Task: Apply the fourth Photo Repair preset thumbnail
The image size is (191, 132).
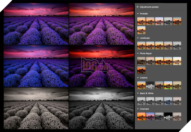Action: pyautogui.click(x=168, y=61)
